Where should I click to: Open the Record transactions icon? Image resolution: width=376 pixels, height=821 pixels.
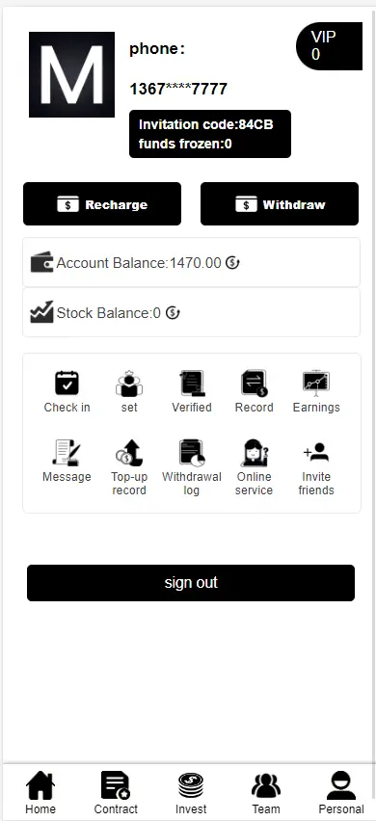[254, 384]
